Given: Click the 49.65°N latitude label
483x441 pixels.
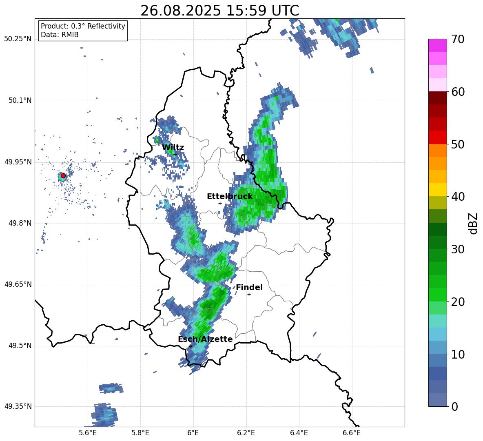Looking at the screenshot, I should pyautogui.click(x=18, y=284).
